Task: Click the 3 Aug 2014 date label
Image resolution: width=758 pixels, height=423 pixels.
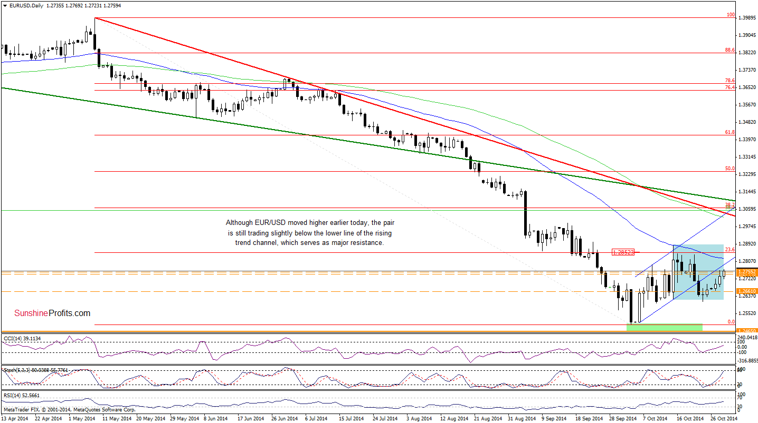Action: [x=419, y=418]
